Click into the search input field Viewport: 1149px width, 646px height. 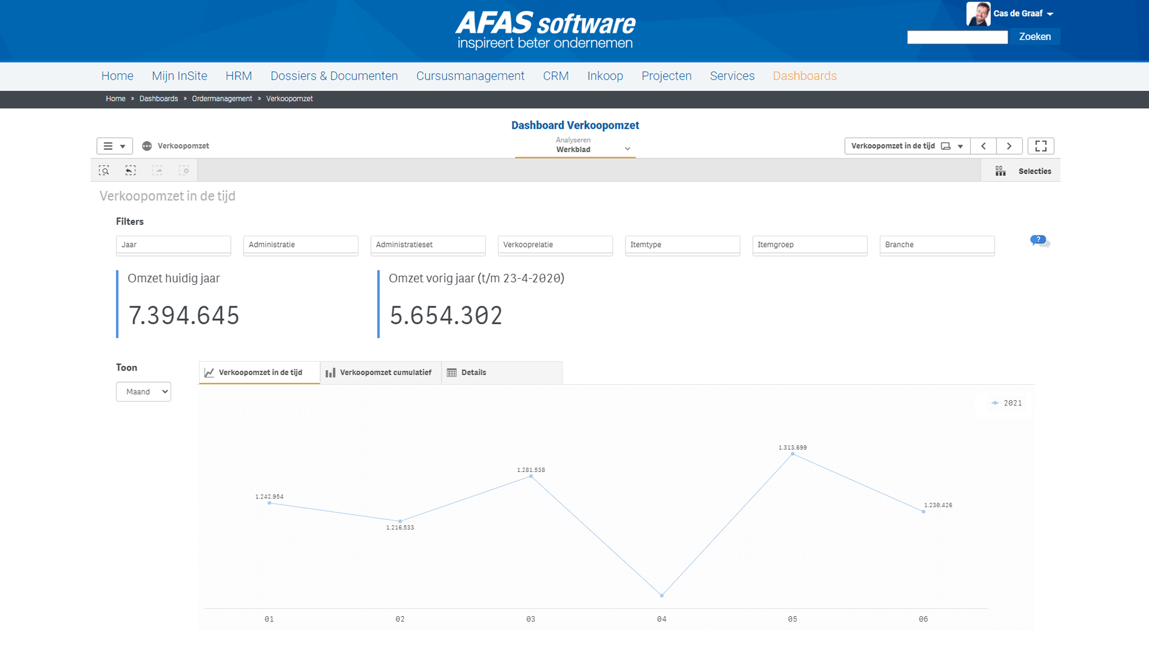click(x=957, y=37)
